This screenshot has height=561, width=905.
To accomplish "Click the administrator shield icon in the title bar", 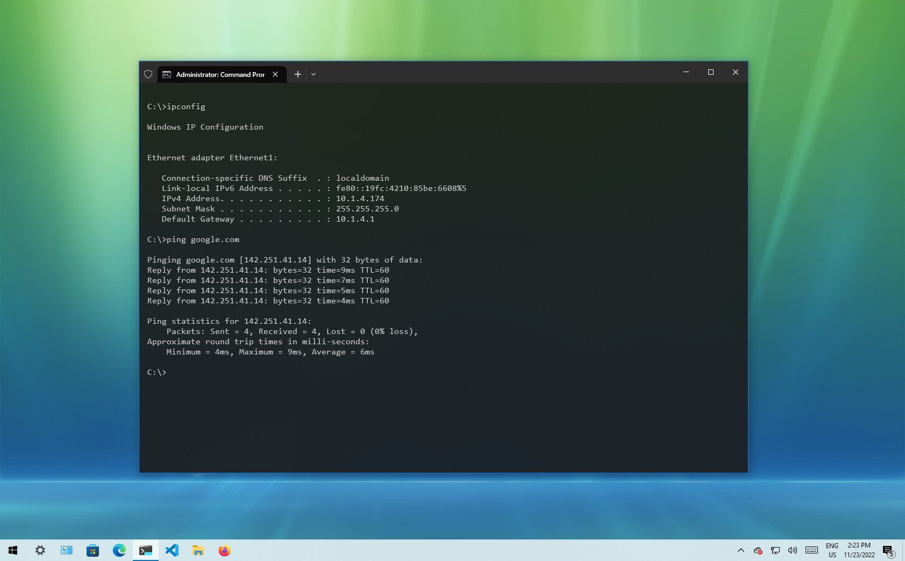I will tap(148, 74).
